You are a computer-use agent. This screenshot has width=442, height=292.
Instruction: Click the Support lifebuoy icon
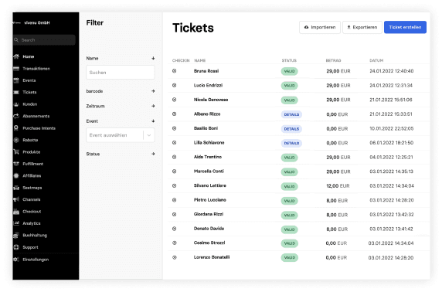[x=16, y=247]
